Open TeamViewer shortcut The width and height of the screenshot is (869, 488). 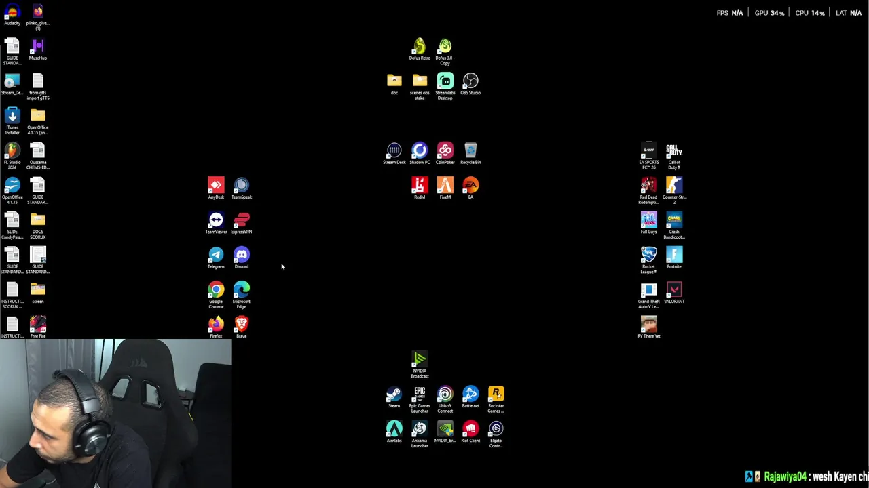pyautogui.click(x=216, y=223)
